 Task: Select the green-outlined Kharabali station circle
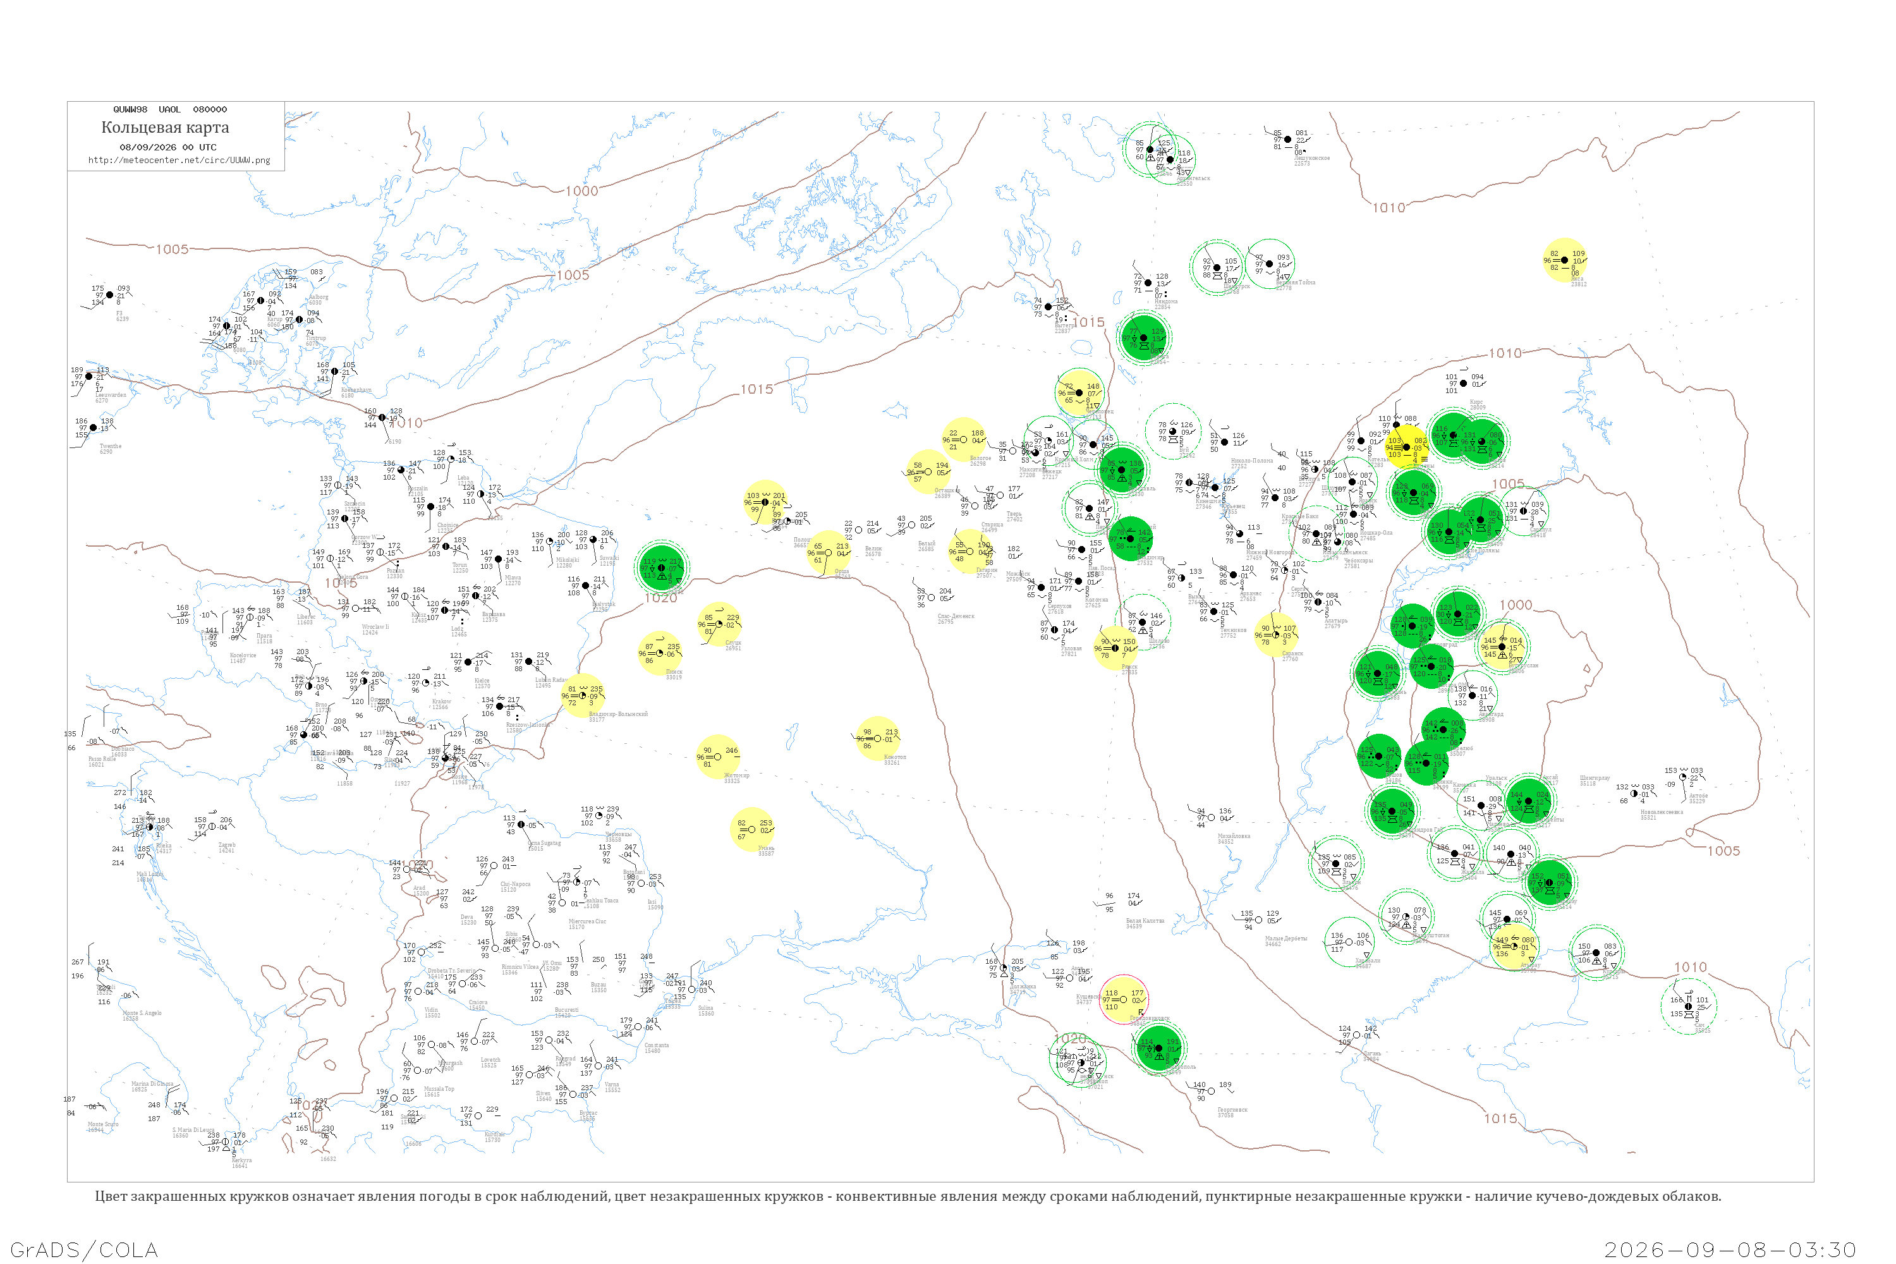[1349, 942]
